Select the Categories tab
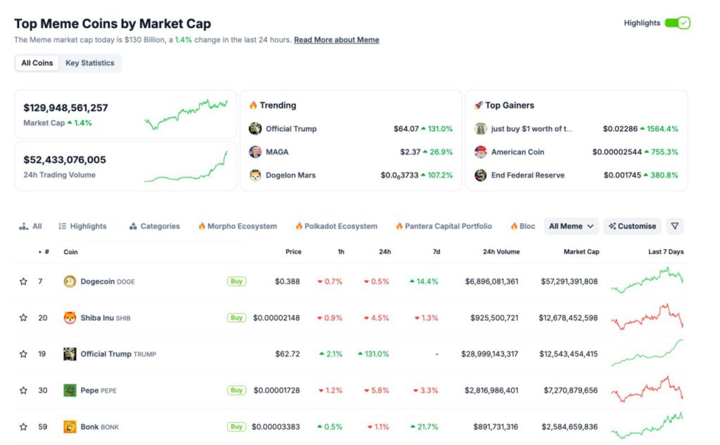Image resolution: width=720 pixels, height=445 pixels. 154,226
